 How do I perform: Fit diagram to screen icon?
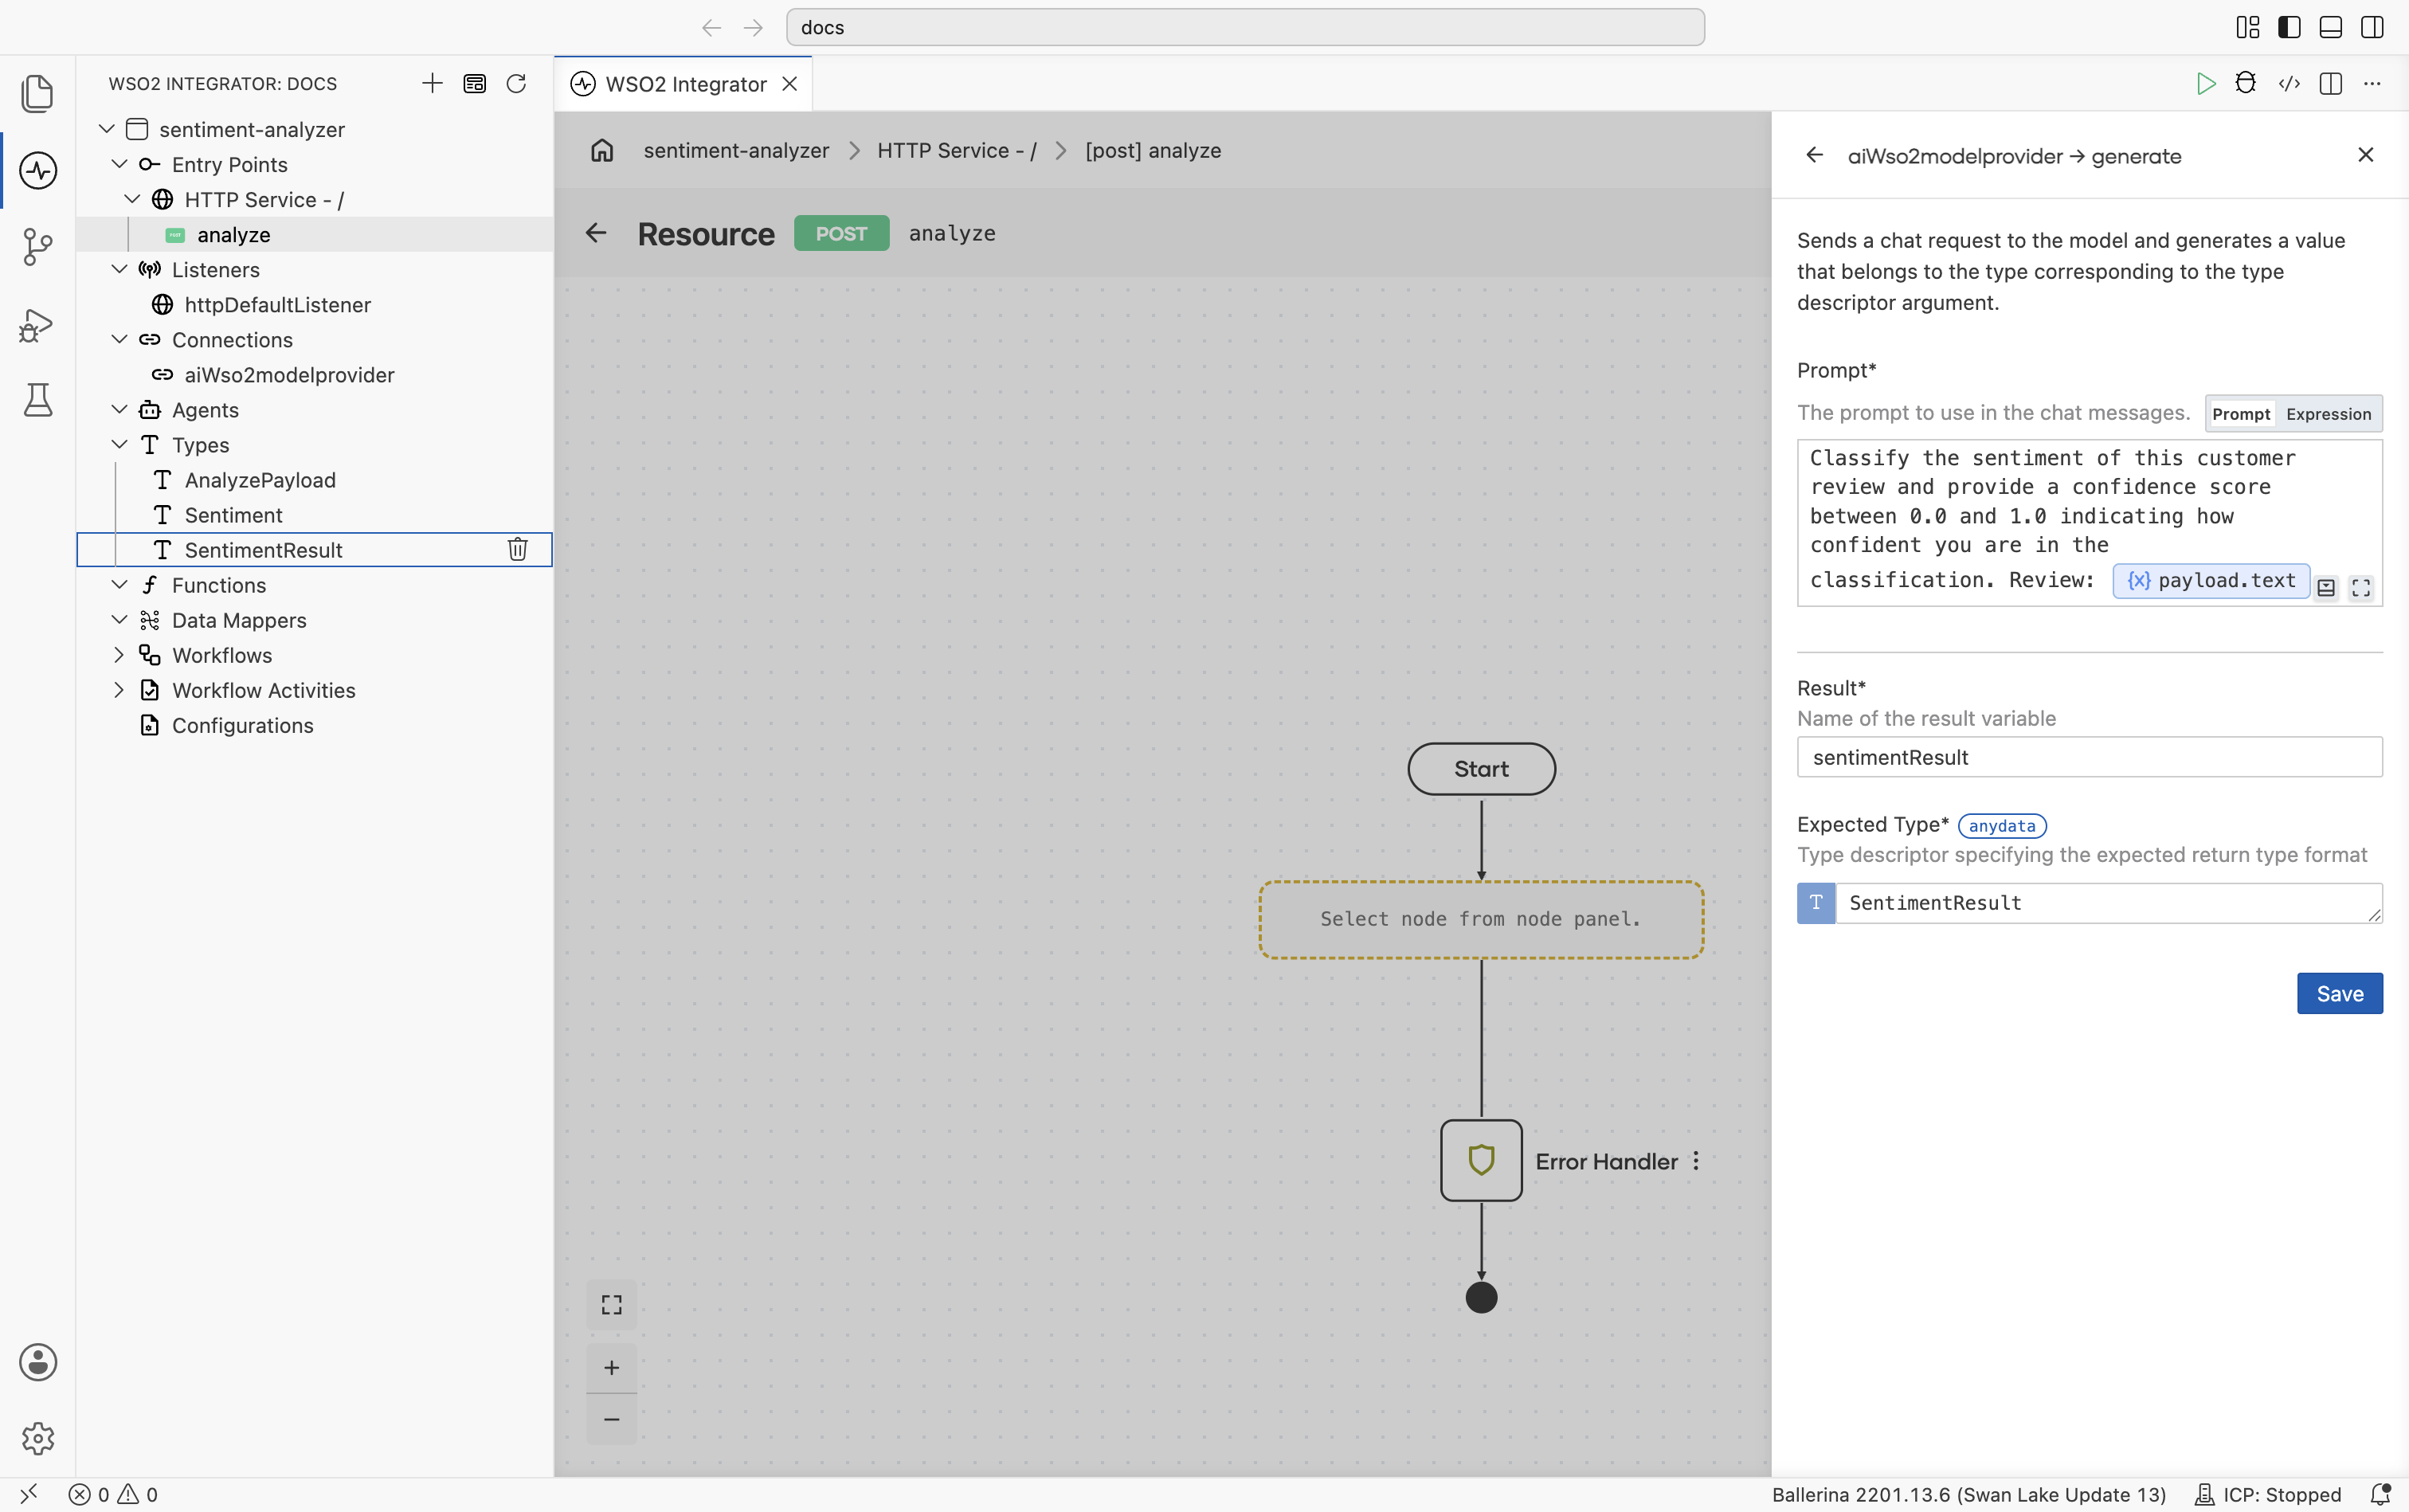[x=612, y=1305]
